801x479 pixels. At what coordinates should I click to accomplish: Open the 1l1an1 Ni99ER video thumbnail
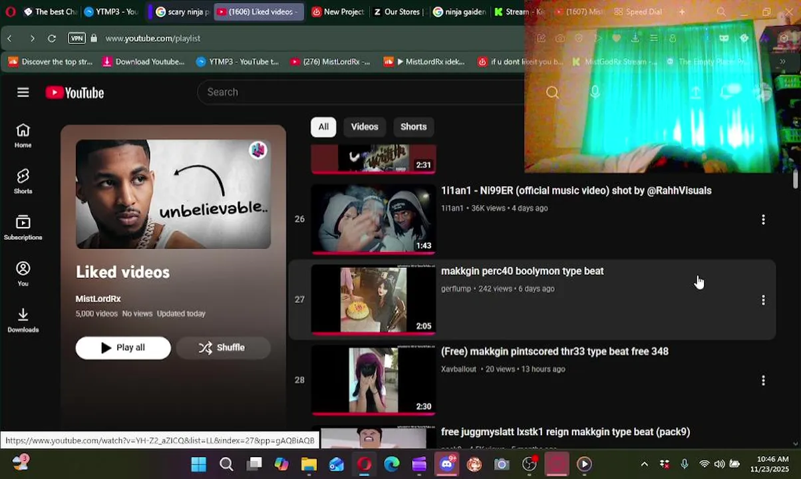373,220
